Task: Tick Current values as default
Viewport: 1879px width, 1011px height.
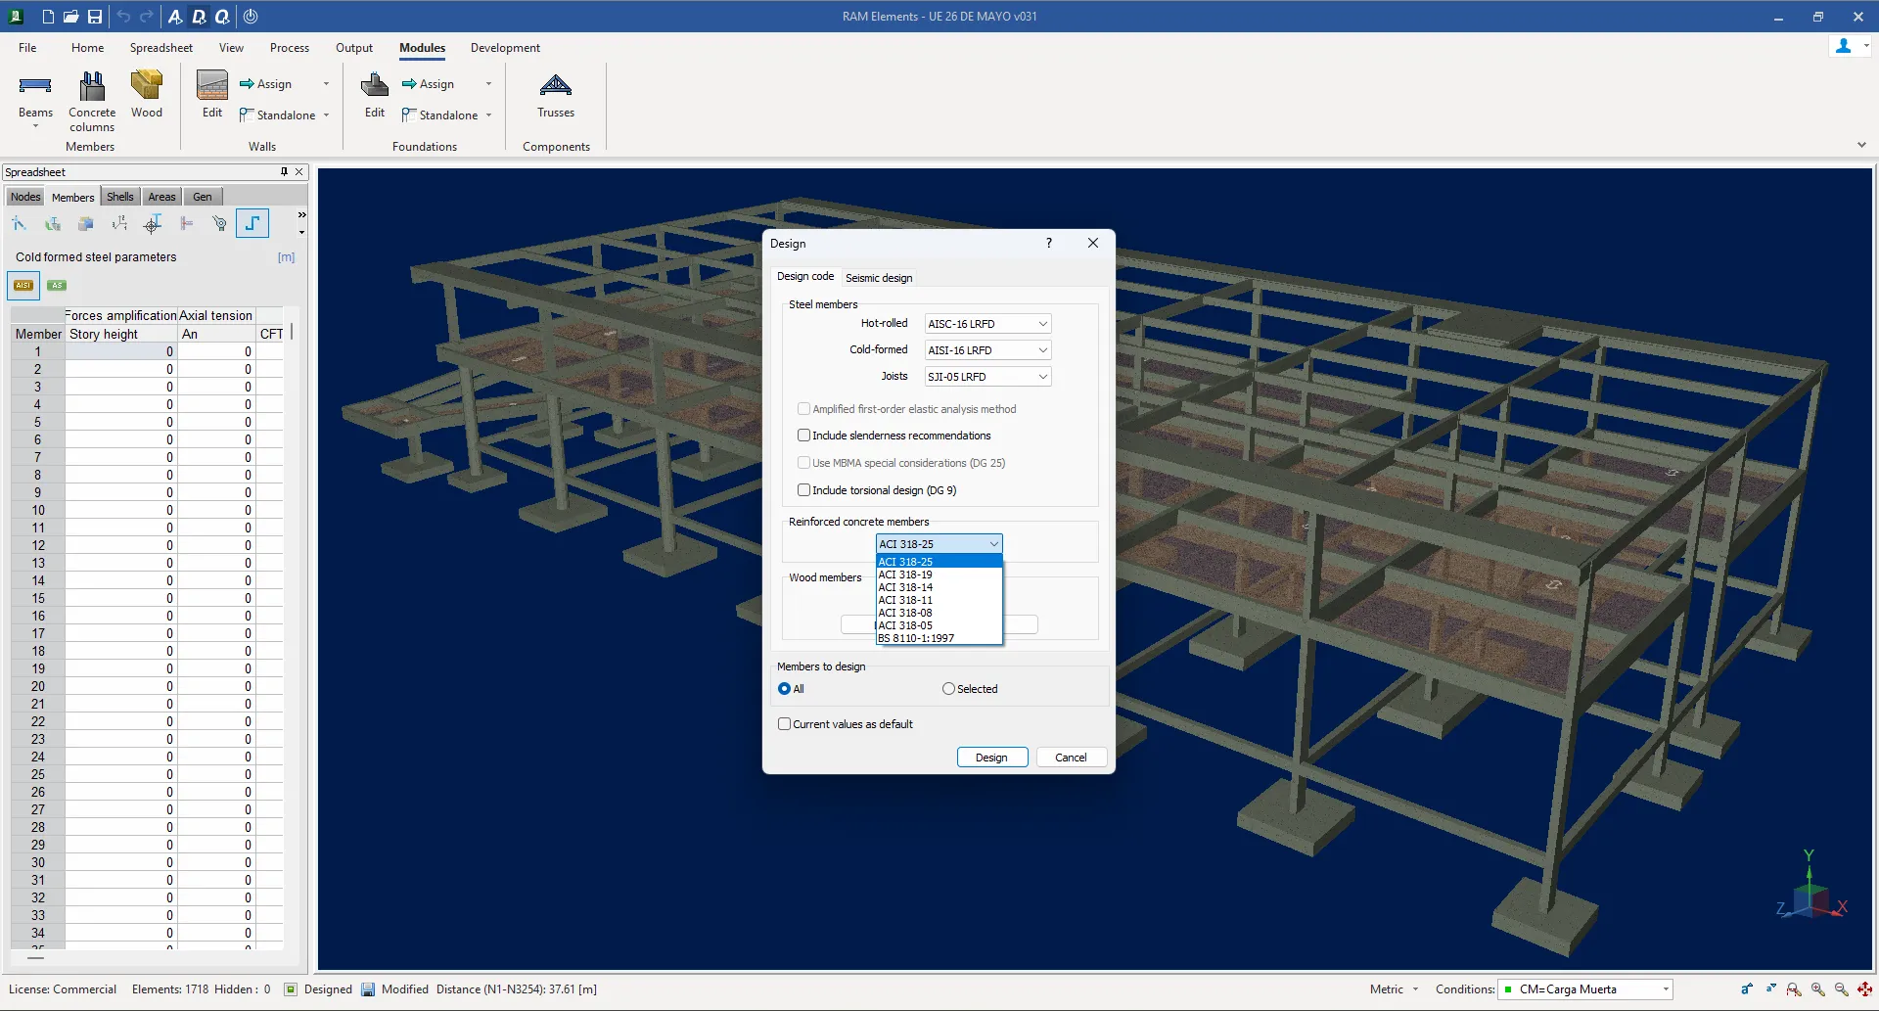Action: pos(784,724)
